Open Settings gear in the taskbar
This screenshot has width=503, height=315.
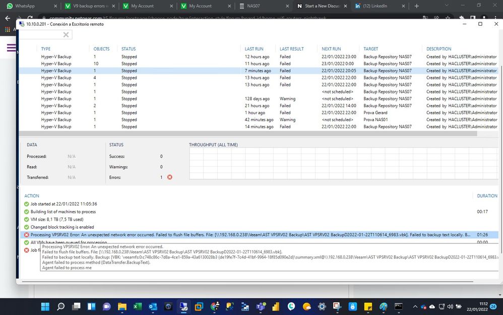(x=322, y=306)
